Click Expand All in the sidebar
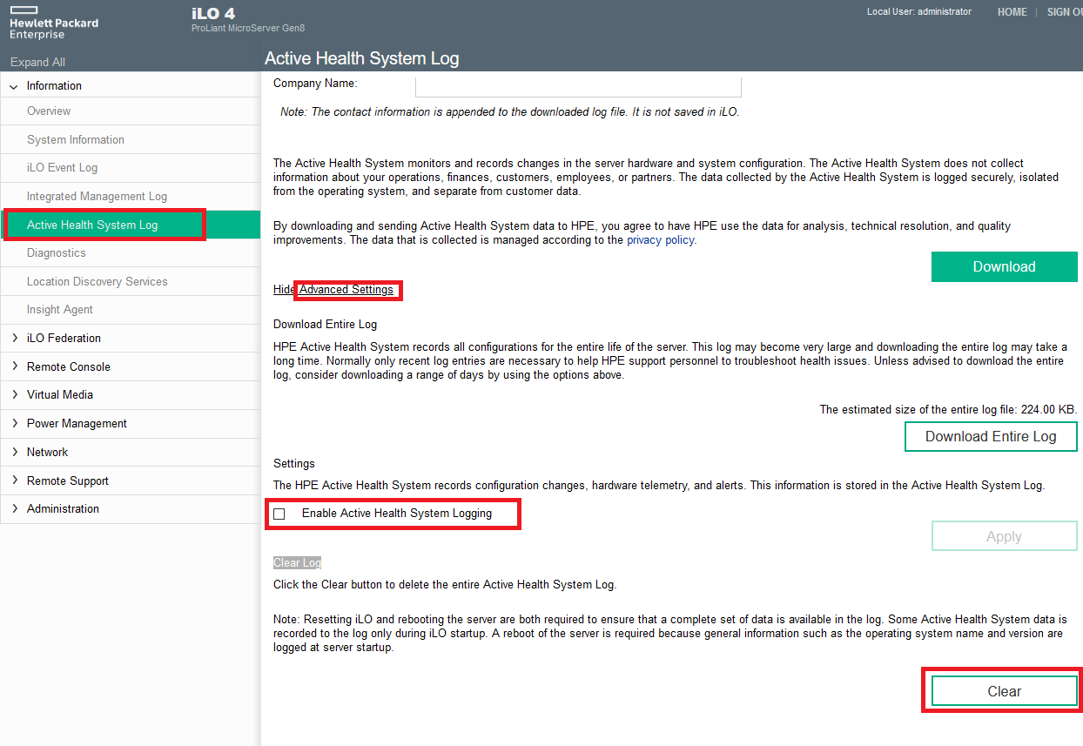 (37, 62)
